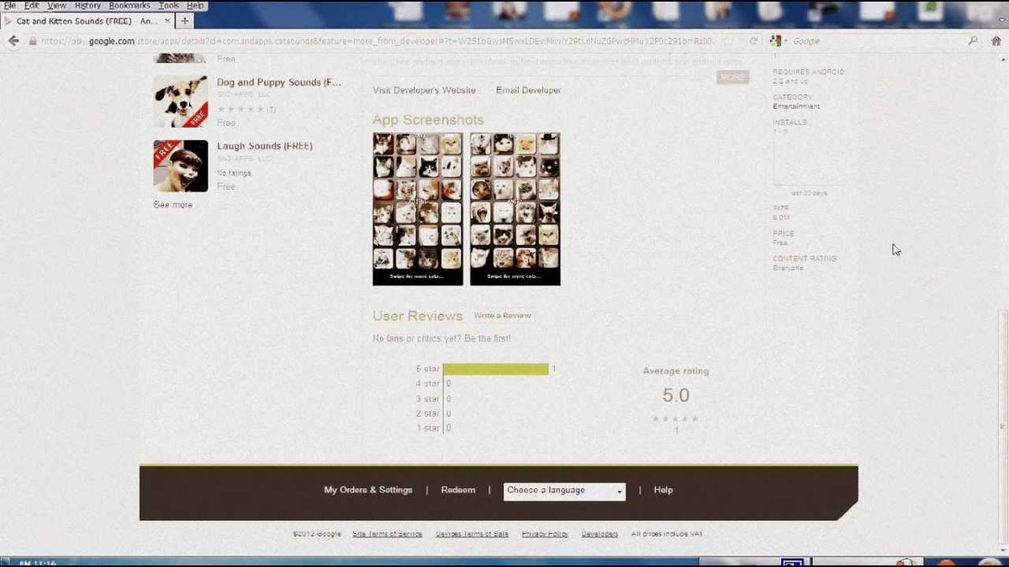Open the View menu

[x=56, y=5]
